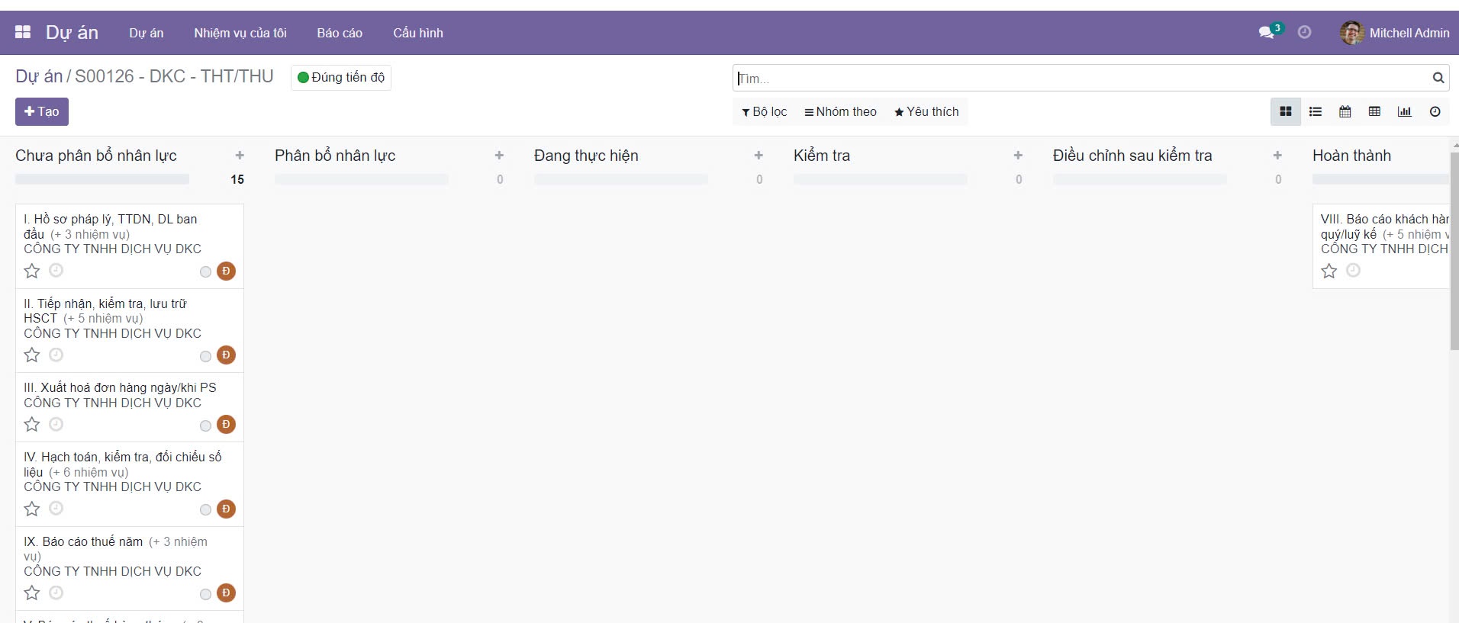The height and width of the screenshot is (623, 1459).
Task: Change kanban state of 'IV. Hạch toán' task
Action: [205, 509]
